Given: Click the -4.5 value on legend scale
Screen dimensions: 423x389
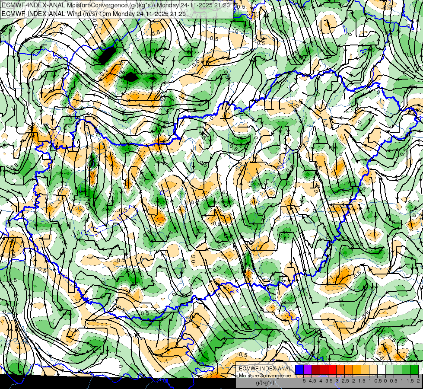Looking at the screenshot, I should tap(312, 381).
